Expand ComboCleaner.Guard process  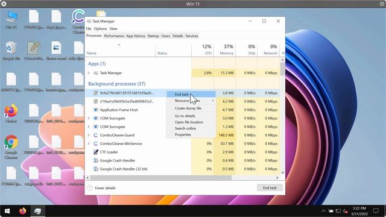[x=89, y=135]
